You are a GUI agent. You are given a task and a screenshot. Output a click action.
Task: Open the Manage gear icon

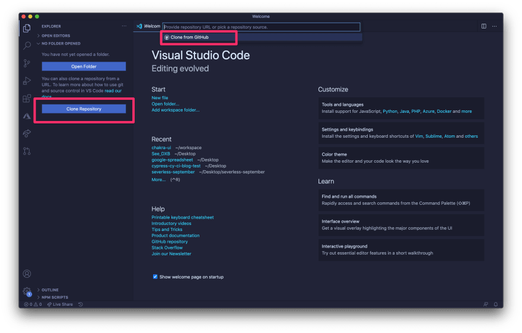coord(27,291)
